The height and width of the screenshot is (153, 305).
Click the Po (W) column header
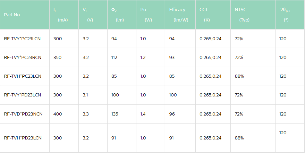point(146,15)
